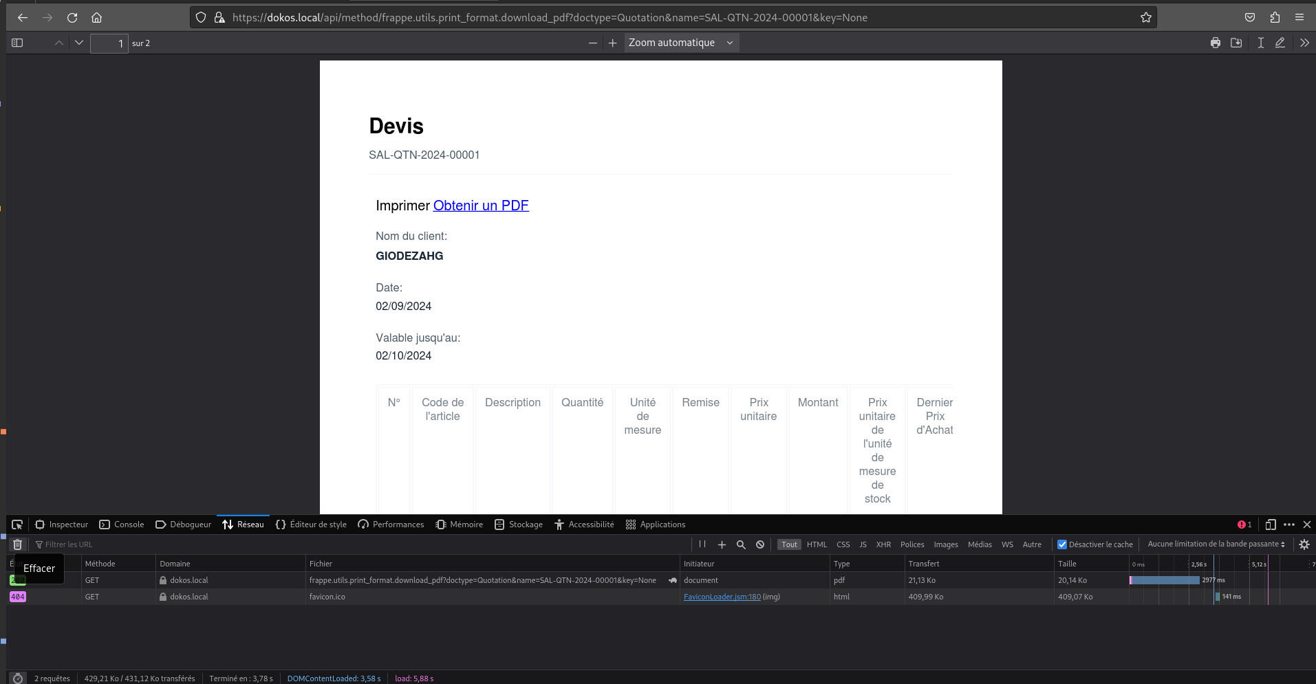Start performance analysis stopwatch icon
The image size is (1316, 684).
pos(18,679)
